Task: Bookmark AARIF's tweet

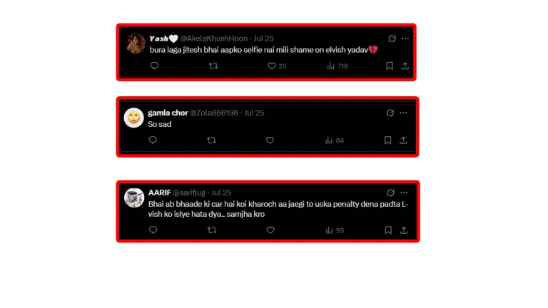Action: point(389,230)
